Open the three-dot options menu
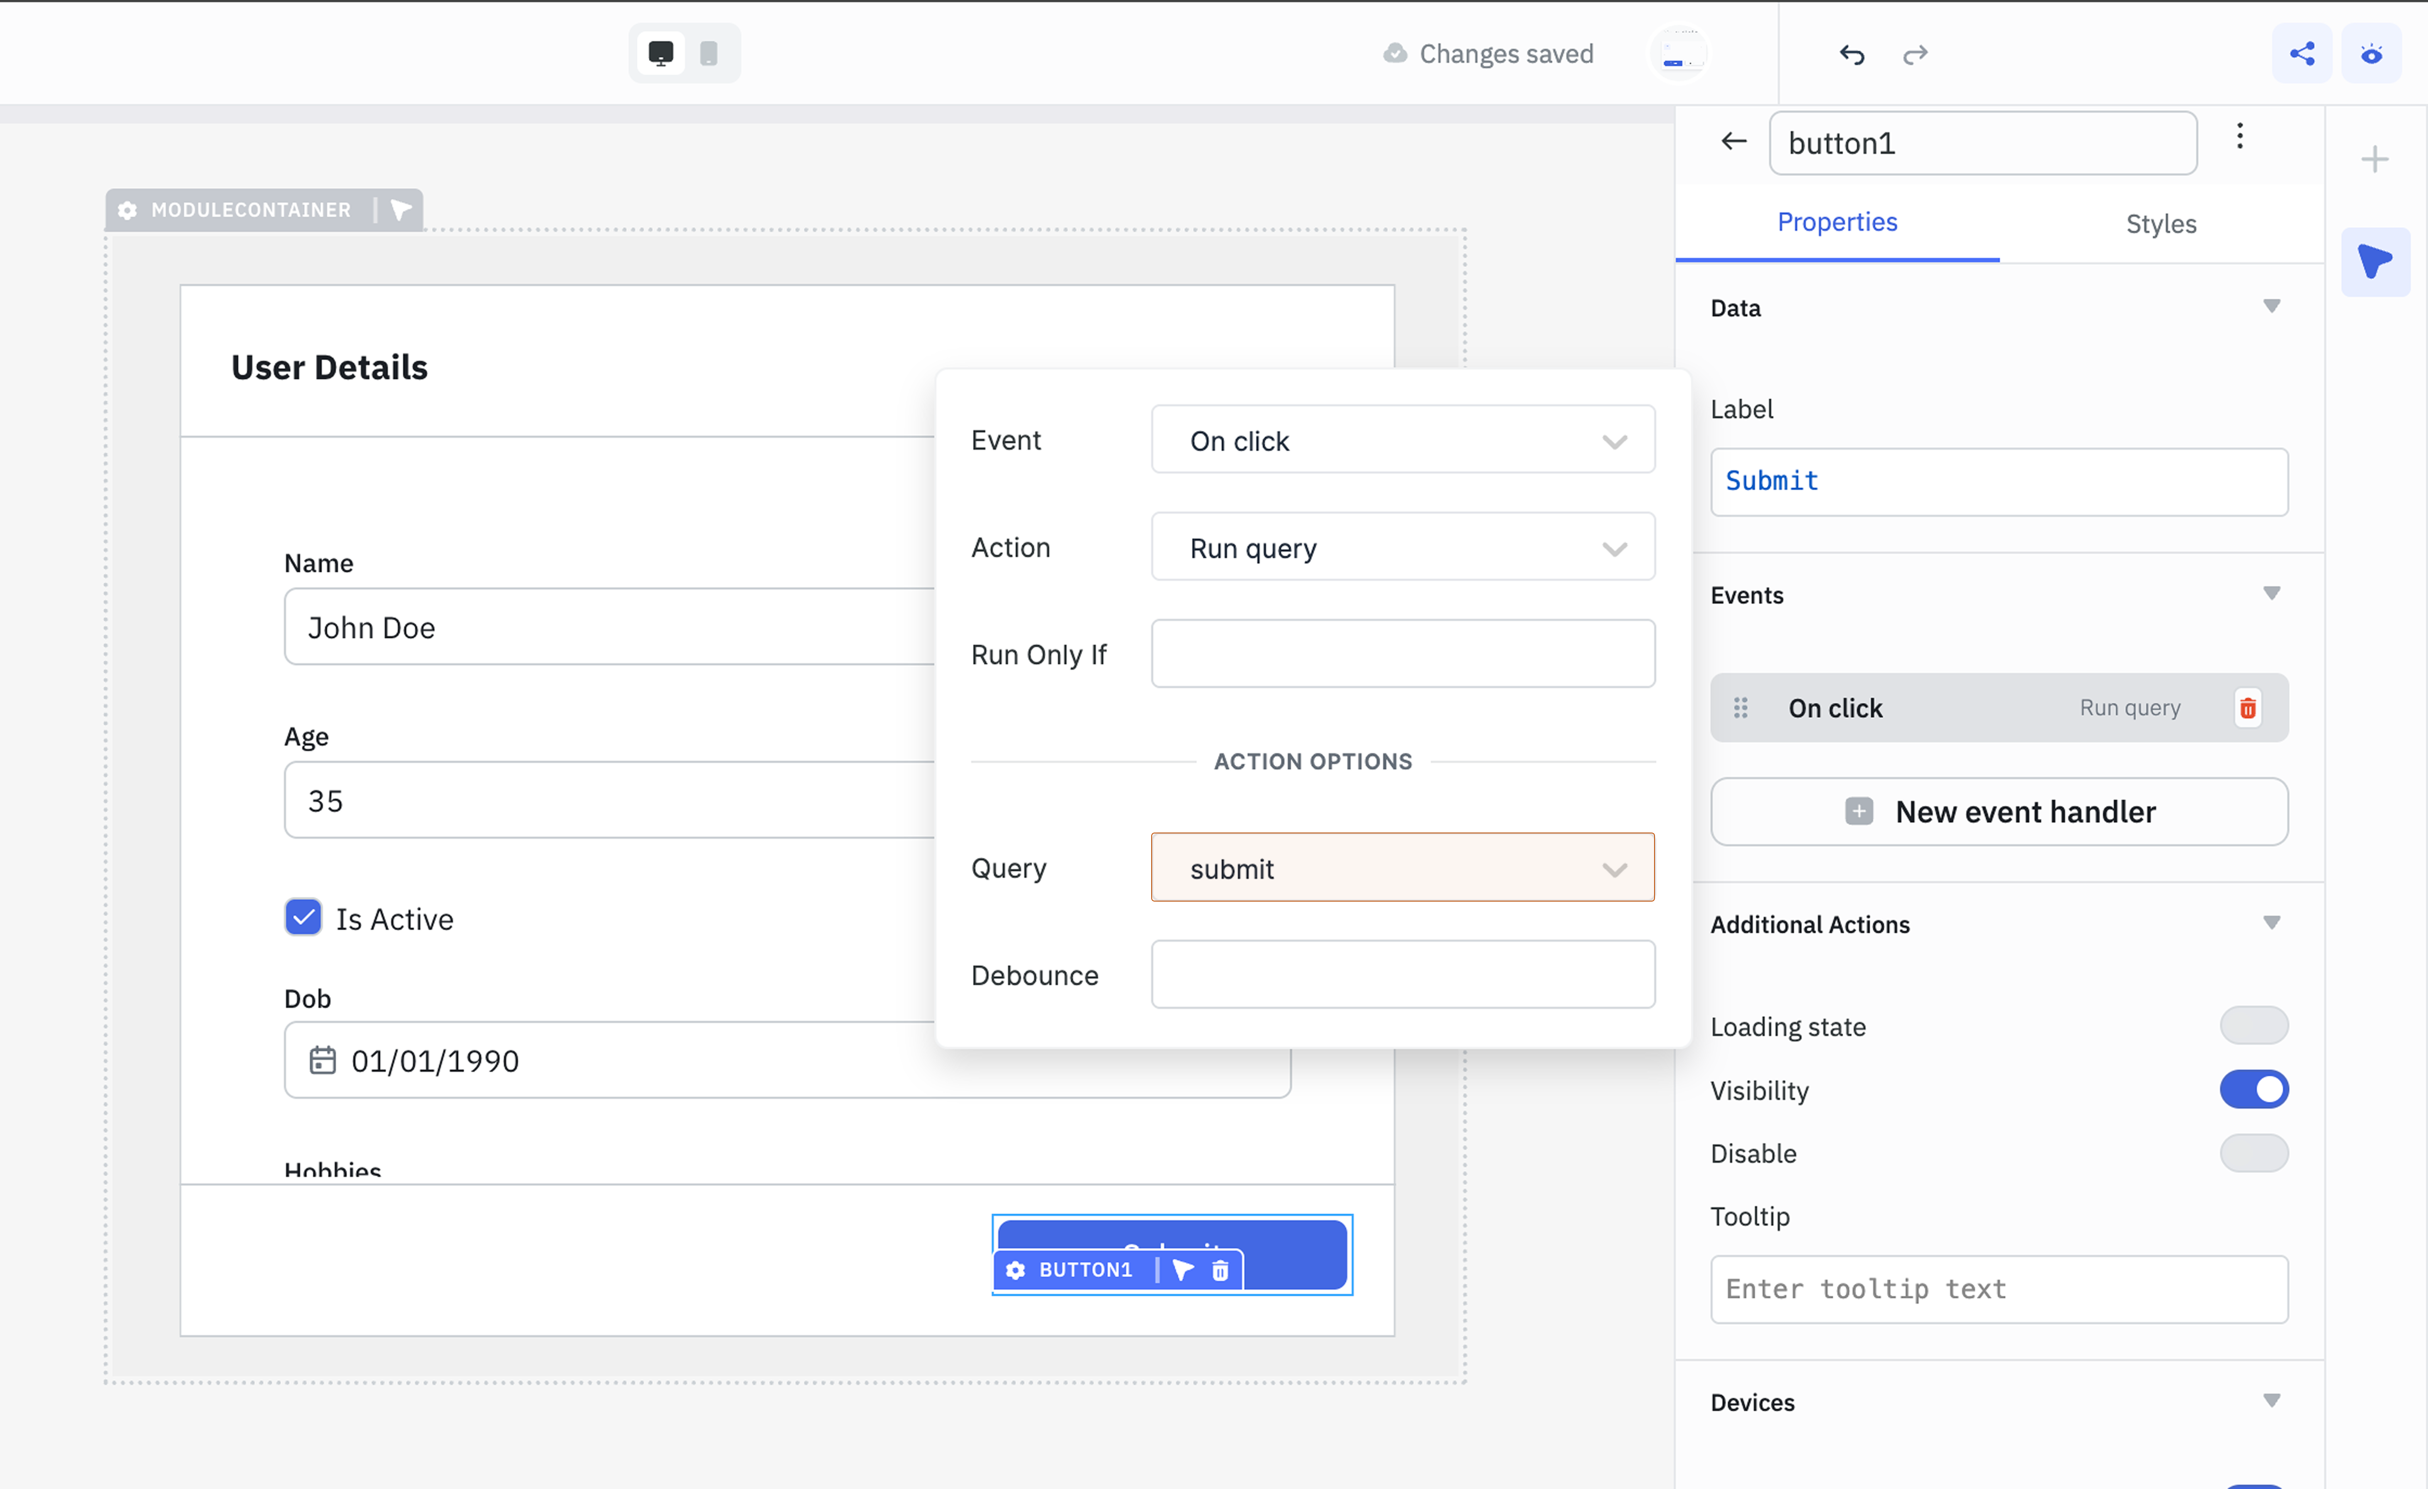 (2239, 136)
